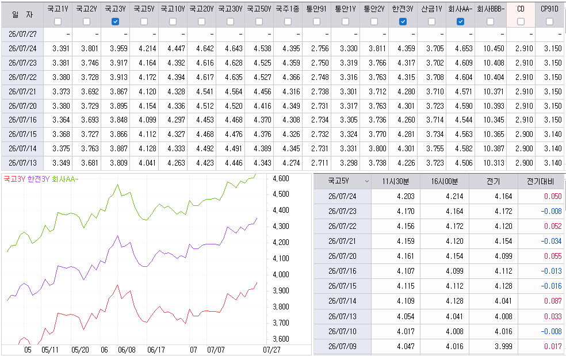Click the 16시00분 value 4.214
566x356 pixels.
[454, 197]
